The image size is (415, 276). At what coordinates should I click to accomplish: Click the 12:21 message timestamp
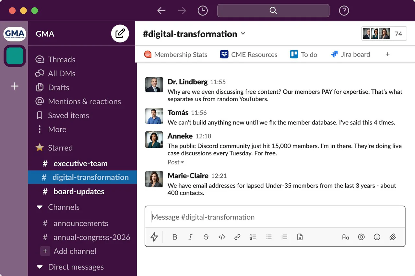pyautogui.click(x=219, y=176)
